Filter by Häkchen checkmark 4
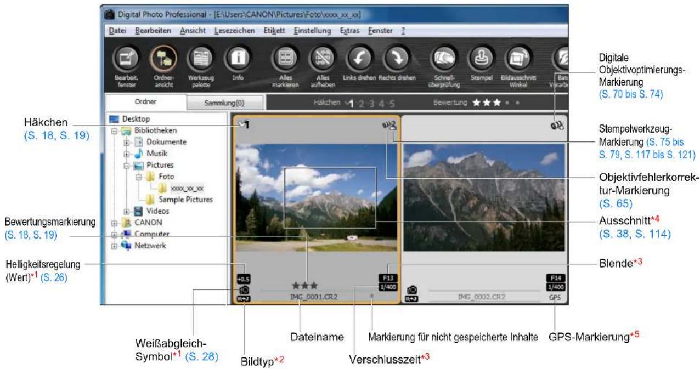Screen dimensions: 700x369 pos(382,103)
